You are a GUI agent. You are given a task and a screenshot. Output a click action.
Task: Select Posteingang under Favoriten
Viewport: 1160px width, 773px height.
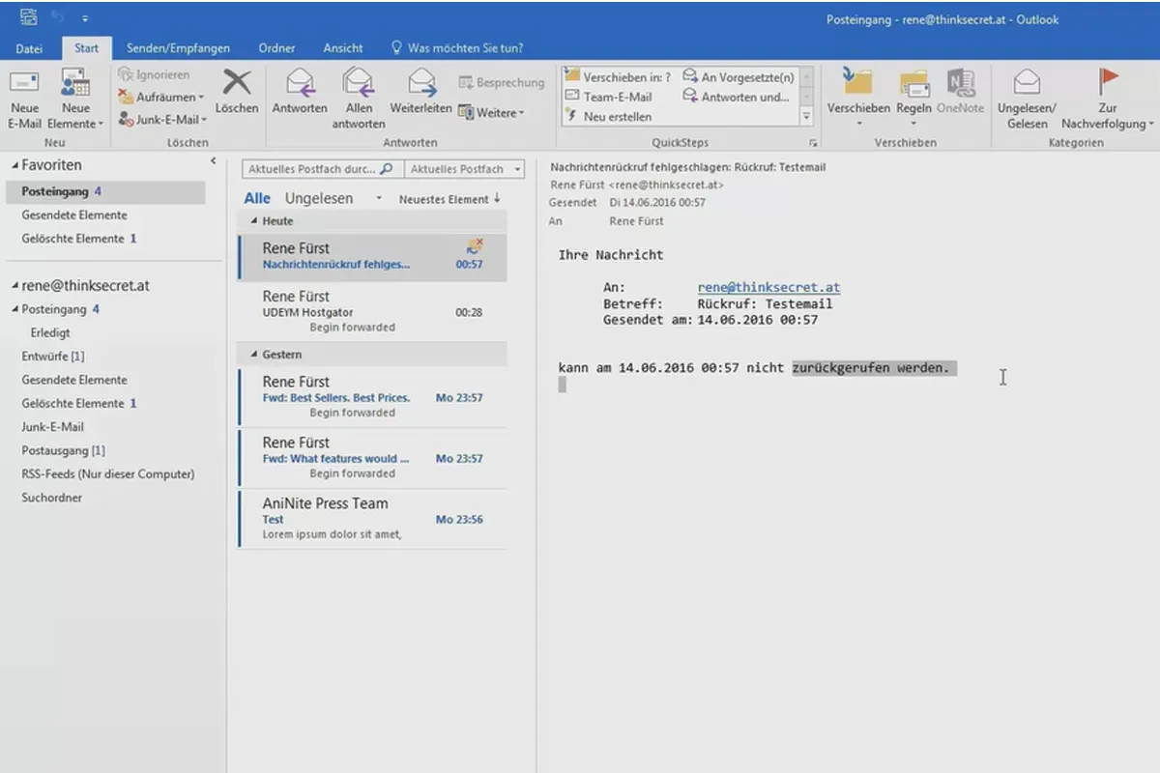click(x=105, y=191)
